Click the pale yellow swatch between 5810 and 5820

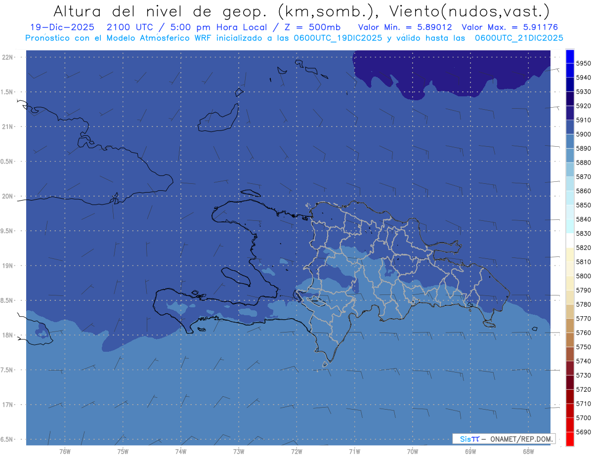pos(569,254)
